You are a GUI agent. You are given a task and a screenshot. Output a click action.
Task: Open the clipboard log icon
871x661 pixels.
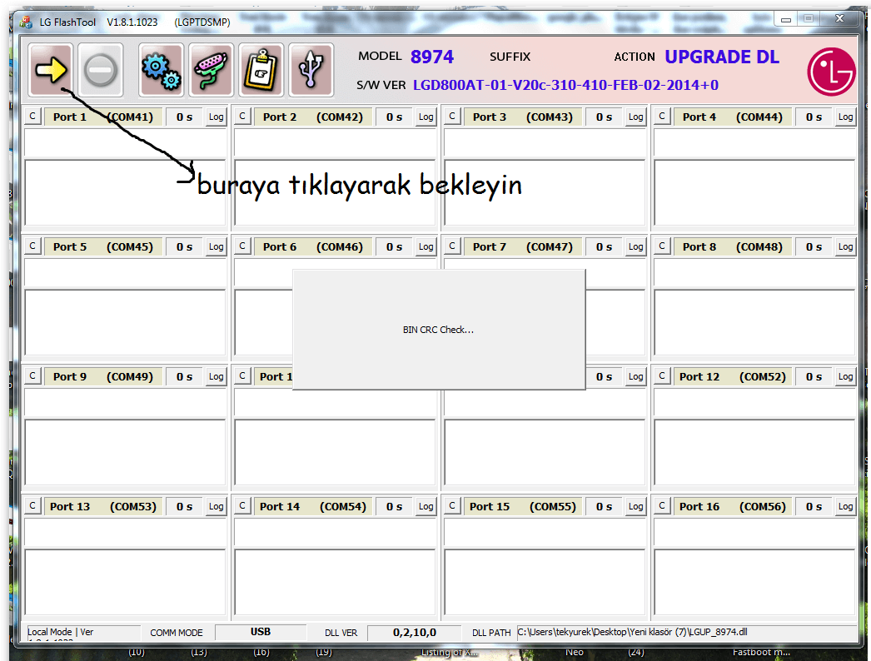(261, 70)
